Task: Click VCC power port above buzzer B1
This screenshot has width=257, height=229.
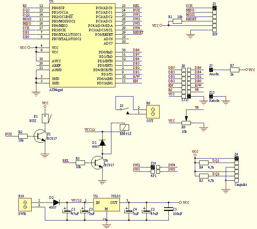Action: [x=45, y=105]
